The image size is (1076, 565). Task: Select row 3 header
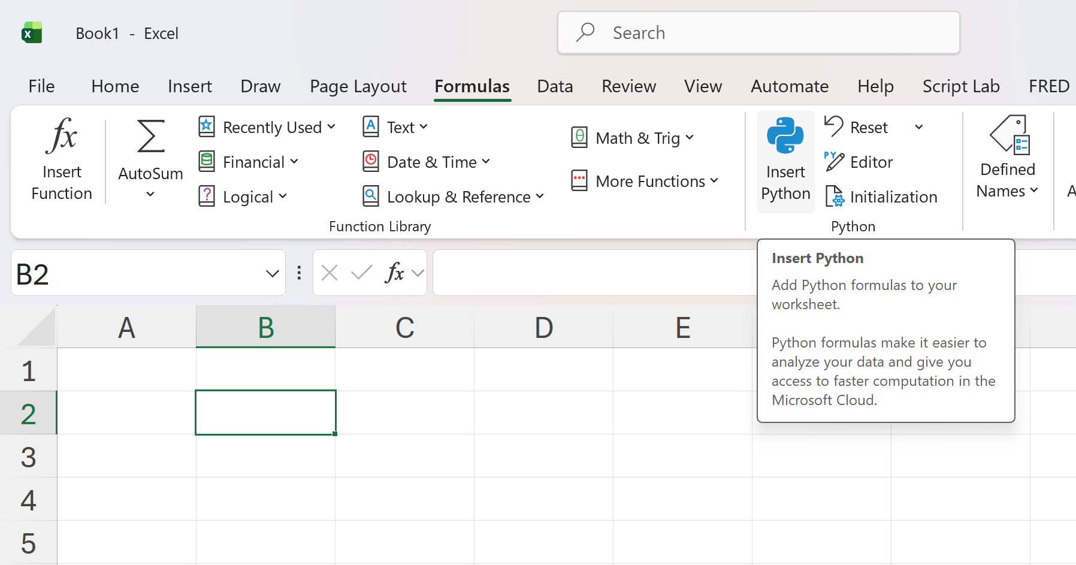[28, 456]
